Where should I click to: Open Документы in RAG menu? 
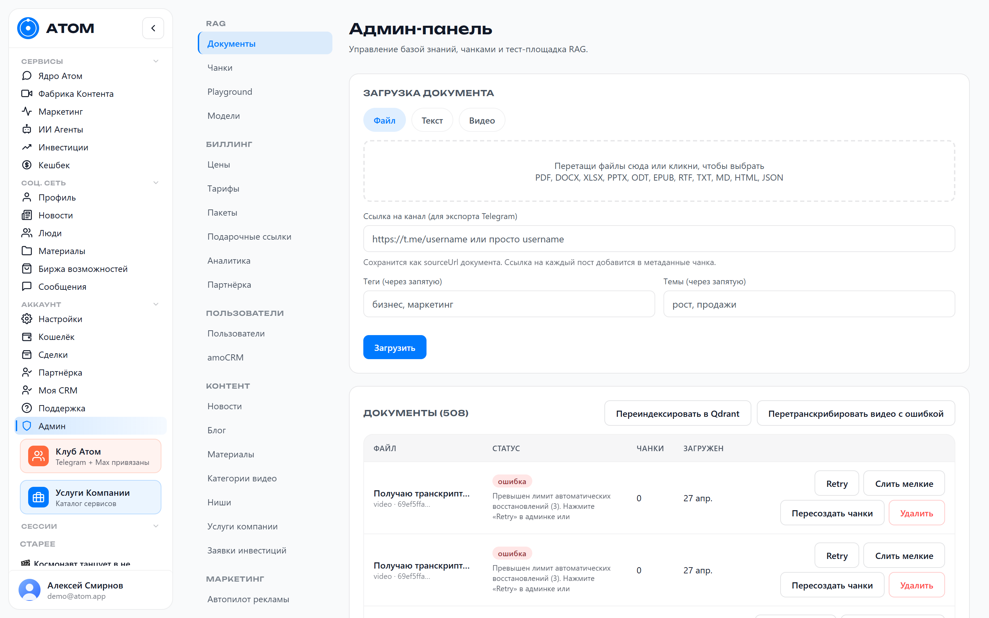pyautogui.click(x=265, y=43)
